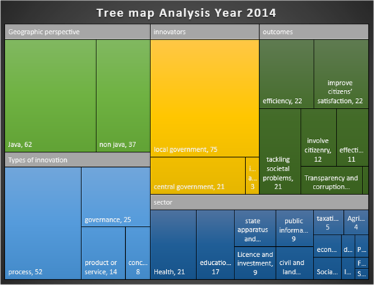Click the 'governance, 25' tile
Image resolution: width=374 pixels, height=285 pixels.
116,197
